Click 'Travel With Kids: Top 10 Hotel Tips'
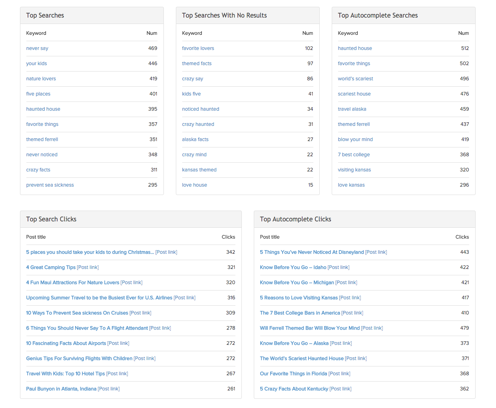 pos(66,374)
